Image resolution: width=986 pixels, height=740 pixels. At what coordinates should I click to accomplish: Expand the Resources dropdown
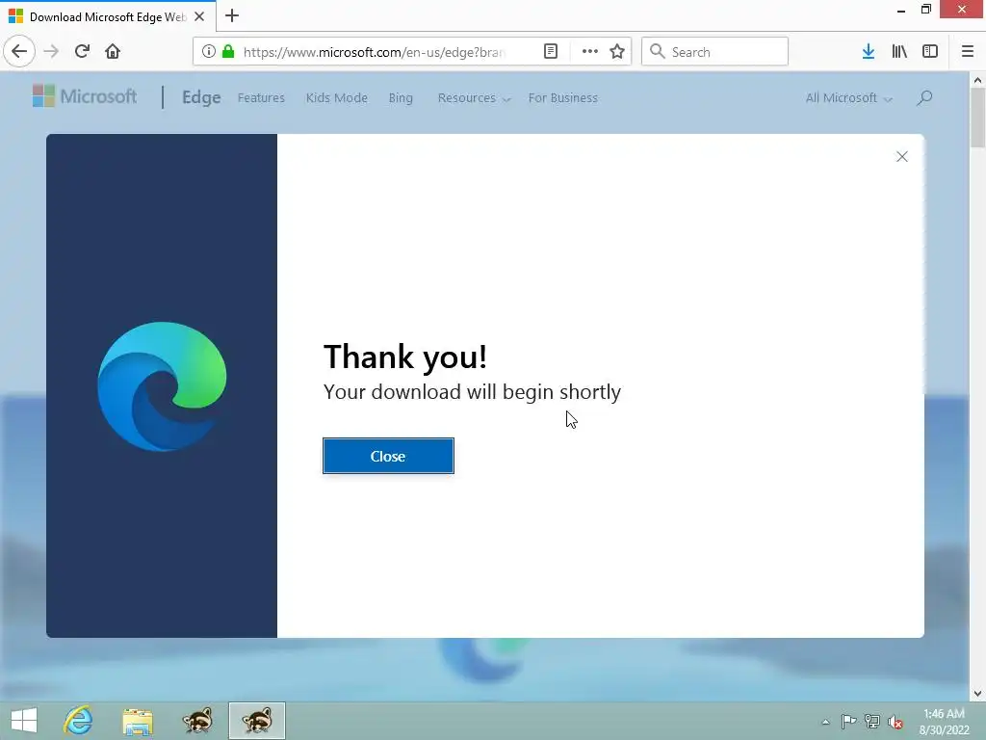[x=474, y=98]
